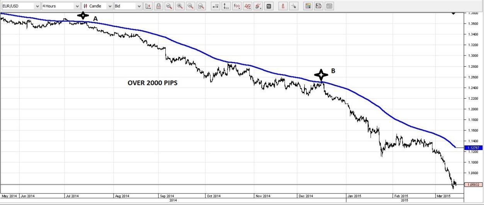Open the drawing tools pencil icon
Screen dimensions: 484x205
tap(258, 6)
